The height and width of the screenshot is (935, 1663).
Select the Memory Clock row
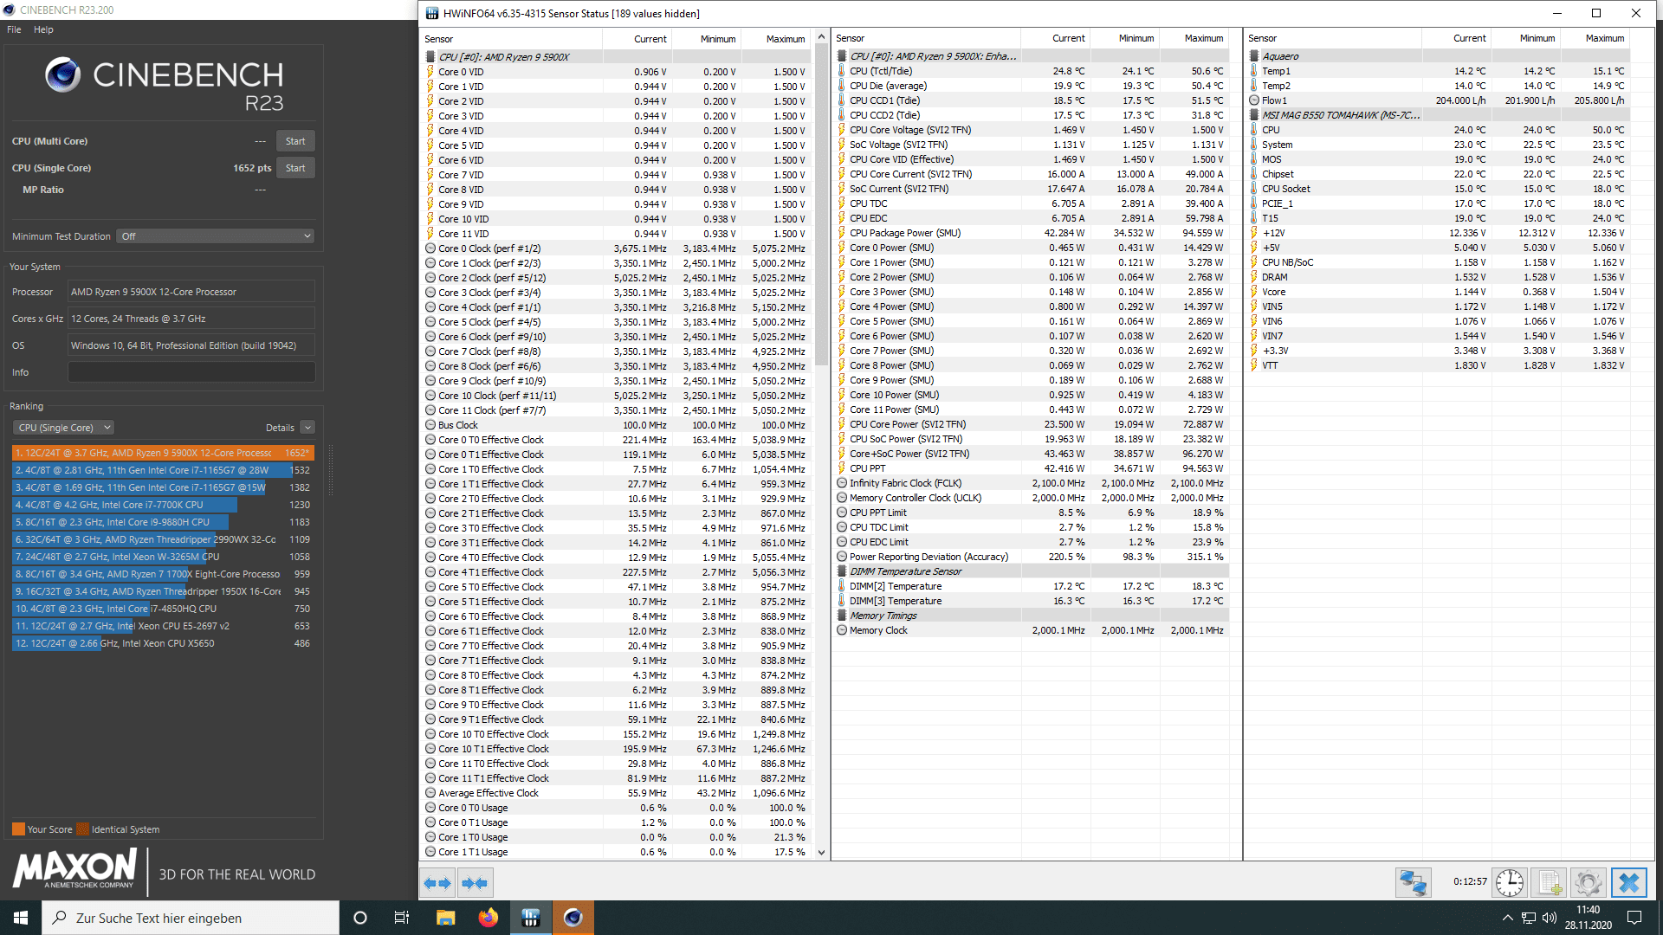pyautogui.click(x=1032, y=630)
